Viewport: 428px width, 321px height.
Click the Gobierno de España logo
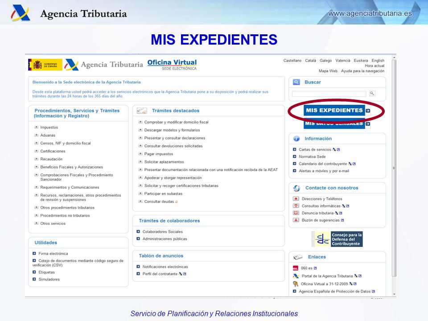click(45, 65)
